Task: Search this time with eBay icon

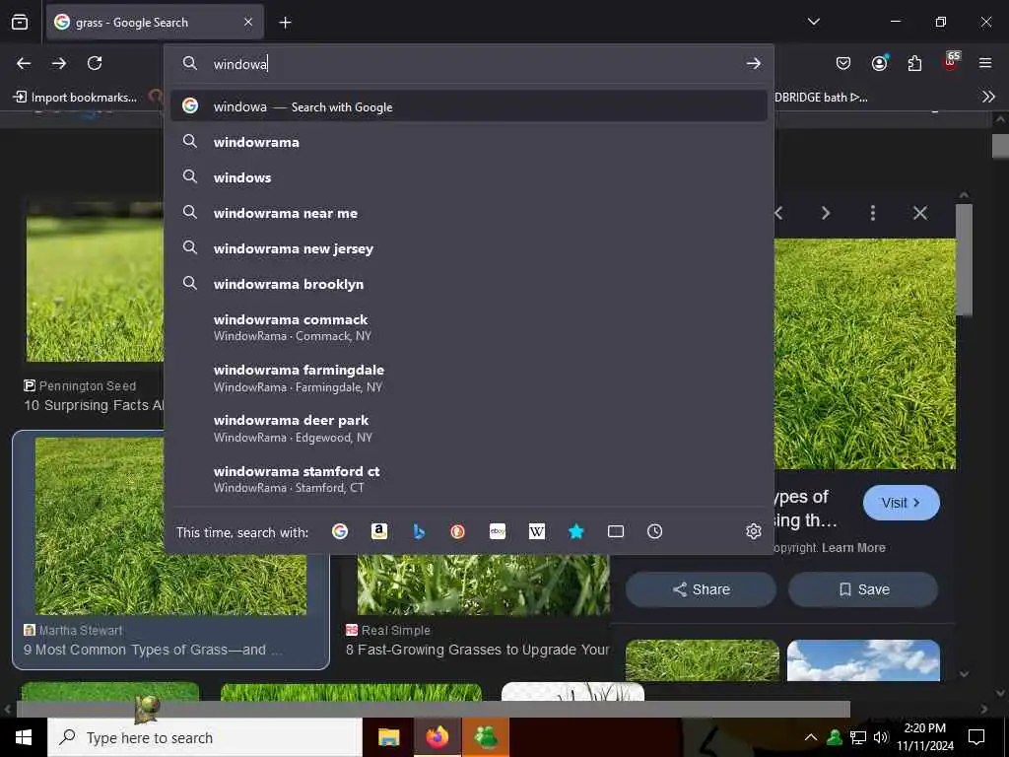Action: point(498,531)
